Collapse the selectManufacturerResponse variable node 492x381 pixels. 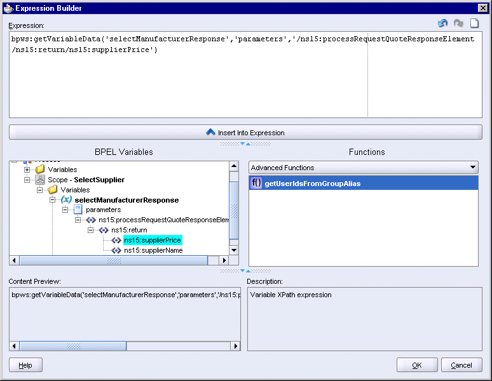click(52, 200)
